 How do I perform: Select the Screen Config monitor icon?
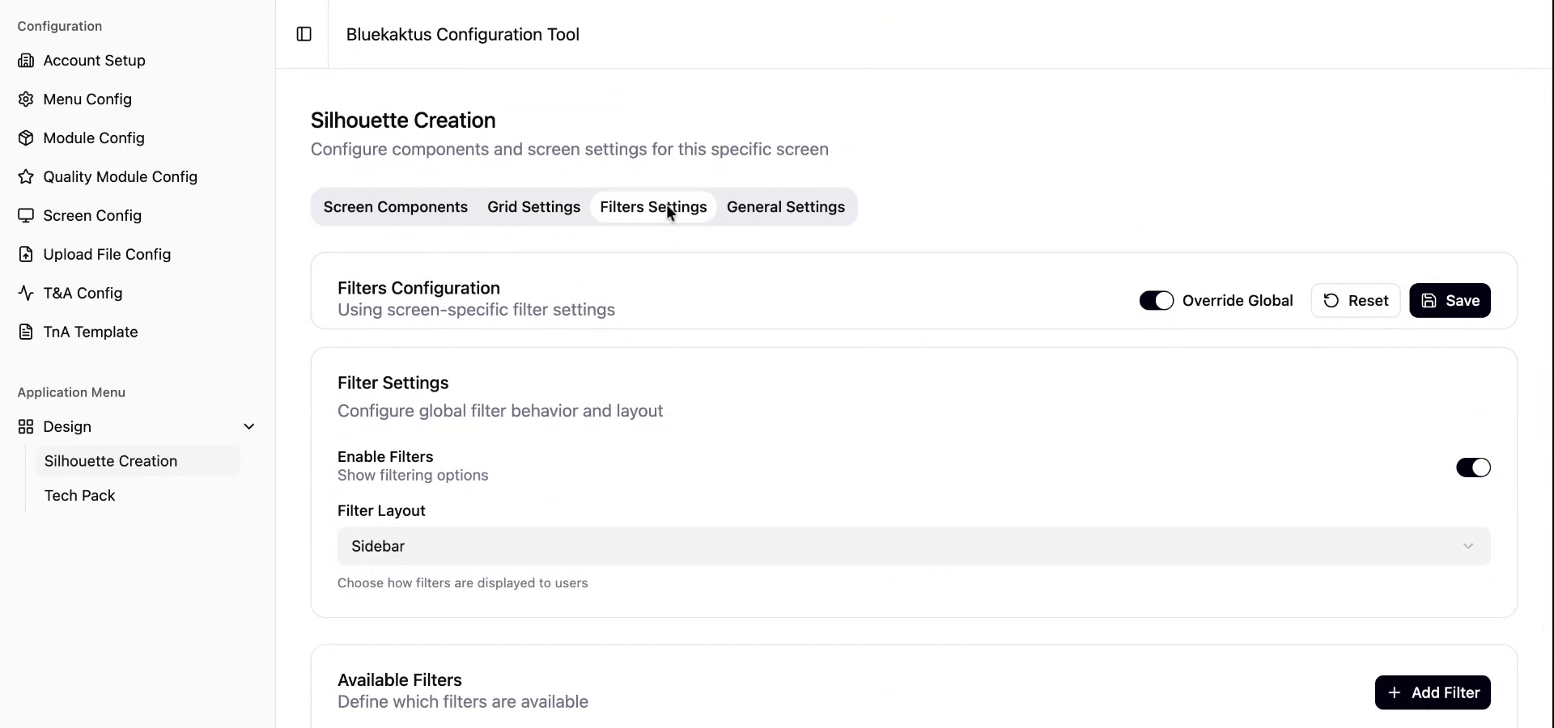click(27, 215)
